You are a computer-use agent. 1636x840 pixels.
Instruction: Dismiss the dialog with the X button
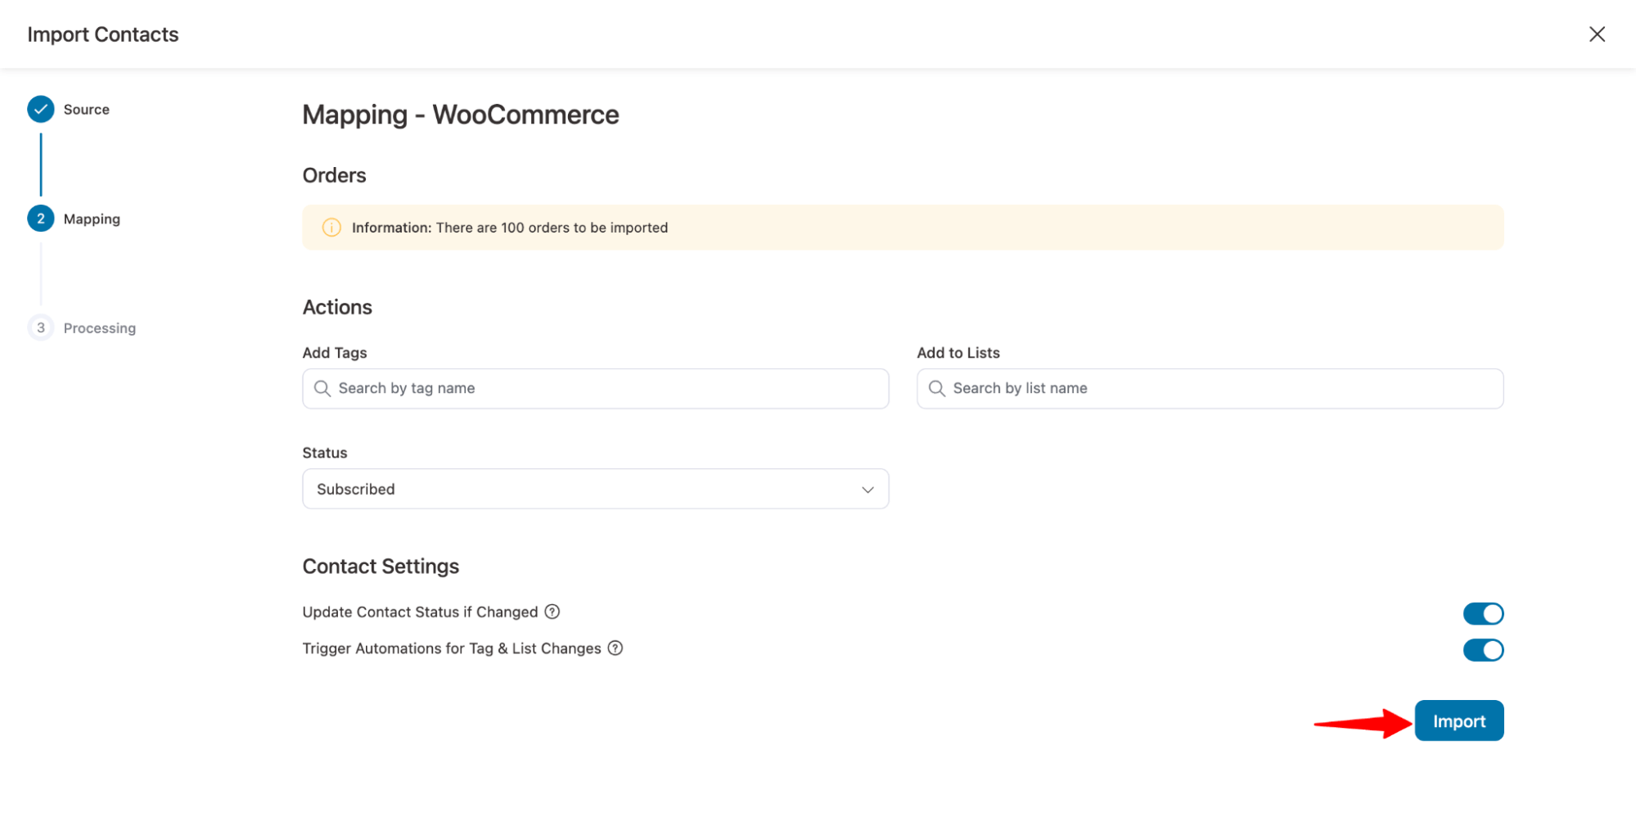click(1598, 34)
